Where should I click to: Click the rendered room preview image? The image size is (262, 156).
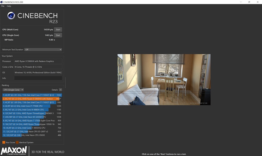pyautogui.click(x=164, y=79)
